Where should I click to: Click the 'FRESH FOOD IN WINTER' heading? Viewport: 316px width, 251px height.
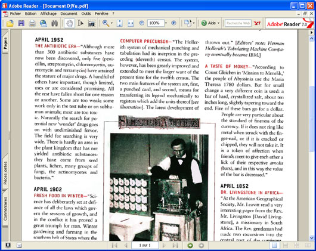58,196
